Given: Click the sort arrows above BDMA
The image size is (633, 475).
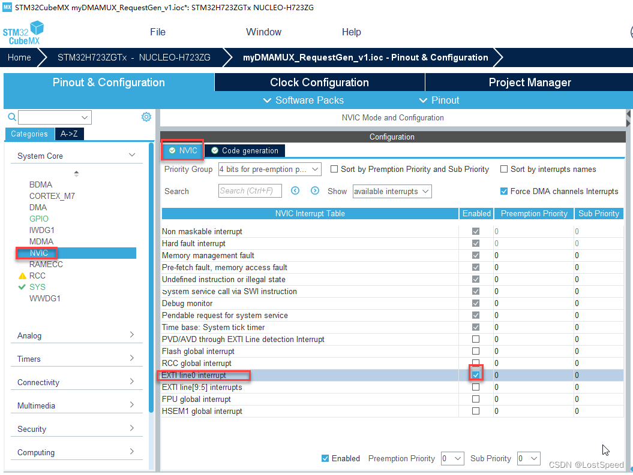Looking at the screenshot, I should 76,174.
